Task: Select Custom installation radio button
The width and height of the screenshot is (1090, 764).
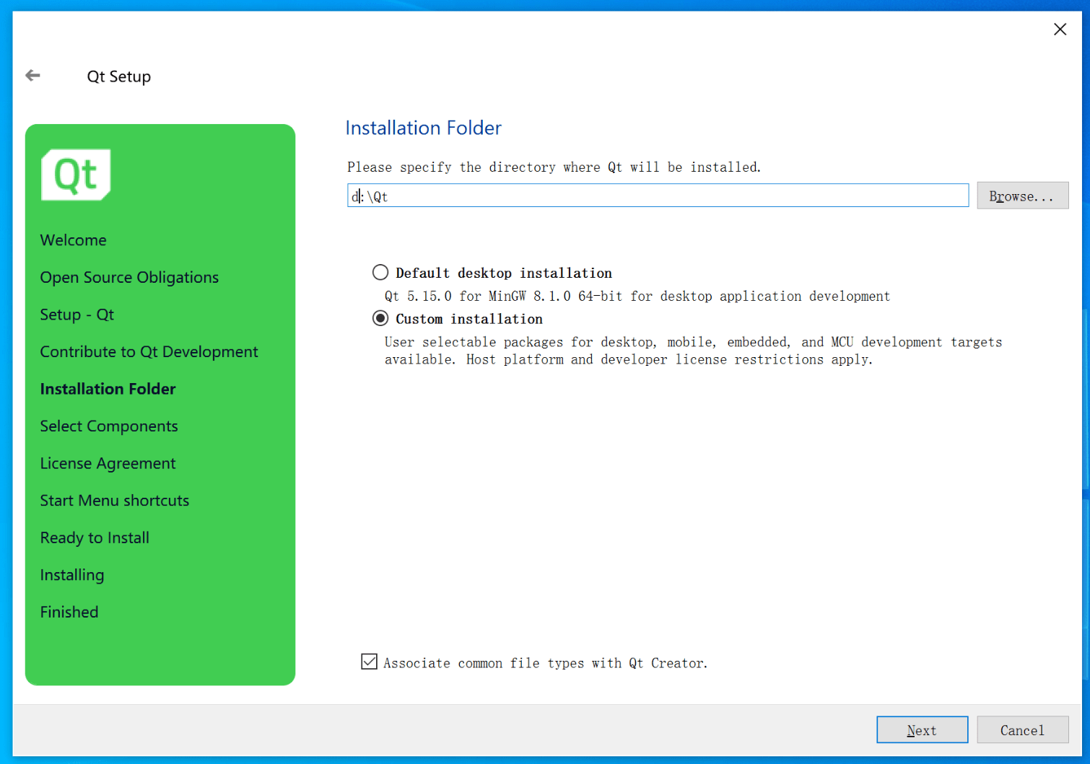Action: coord(380,319)
